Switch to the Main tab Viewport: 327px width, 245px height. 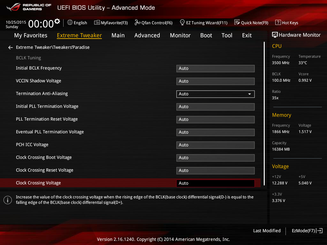(x=118, y=35)
